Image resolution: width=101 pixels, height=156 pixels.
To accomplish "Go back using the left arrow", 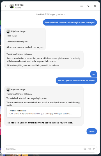I will pos(6,6).
